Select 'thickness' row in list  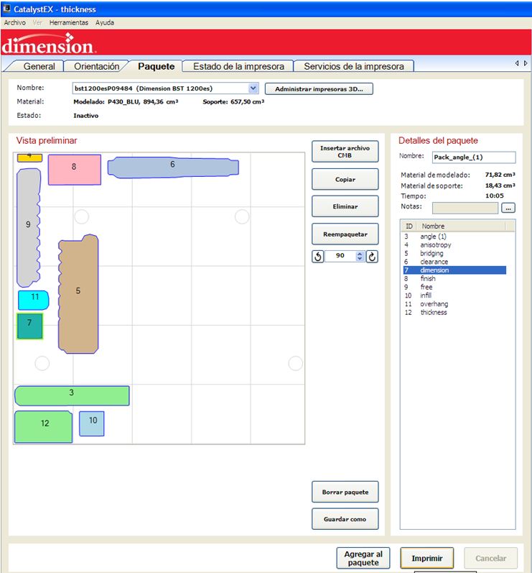point(454,312)
